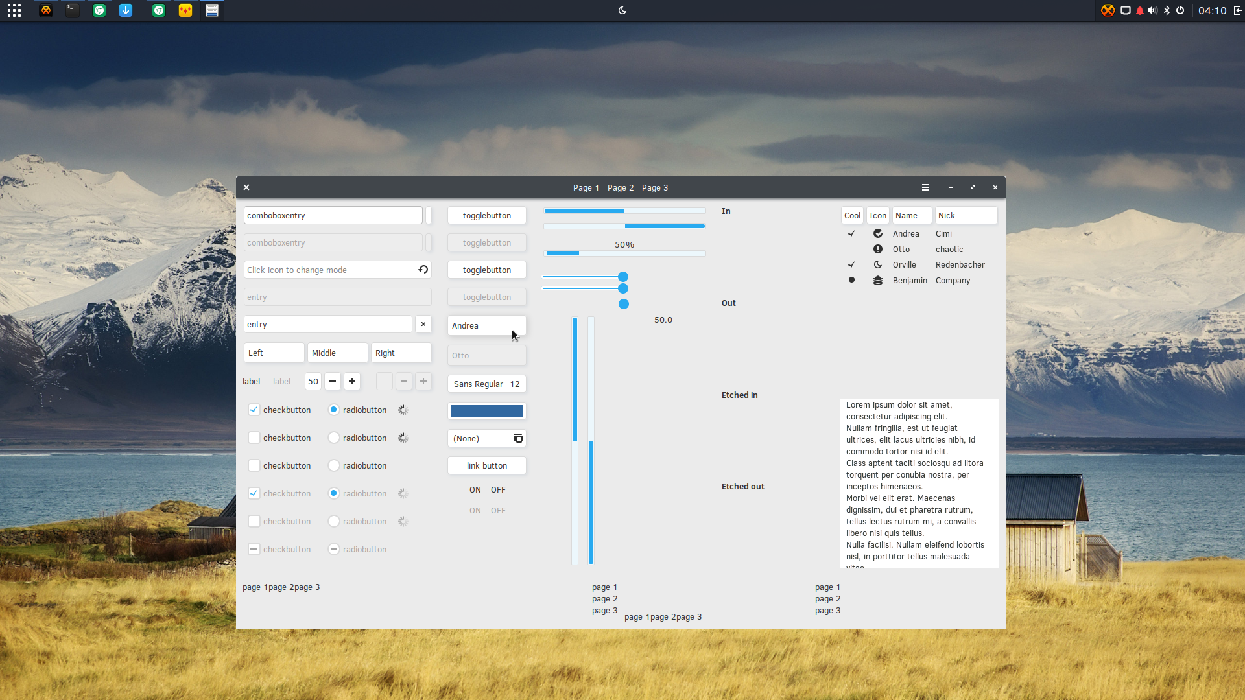
Task: Launch the terminal from the top panel
Action: click(73, 10)
